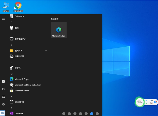This screenshot has width=158, height=116.
Task: Open Pictures from the Start sidebar
Action: (x=4, y=97)
